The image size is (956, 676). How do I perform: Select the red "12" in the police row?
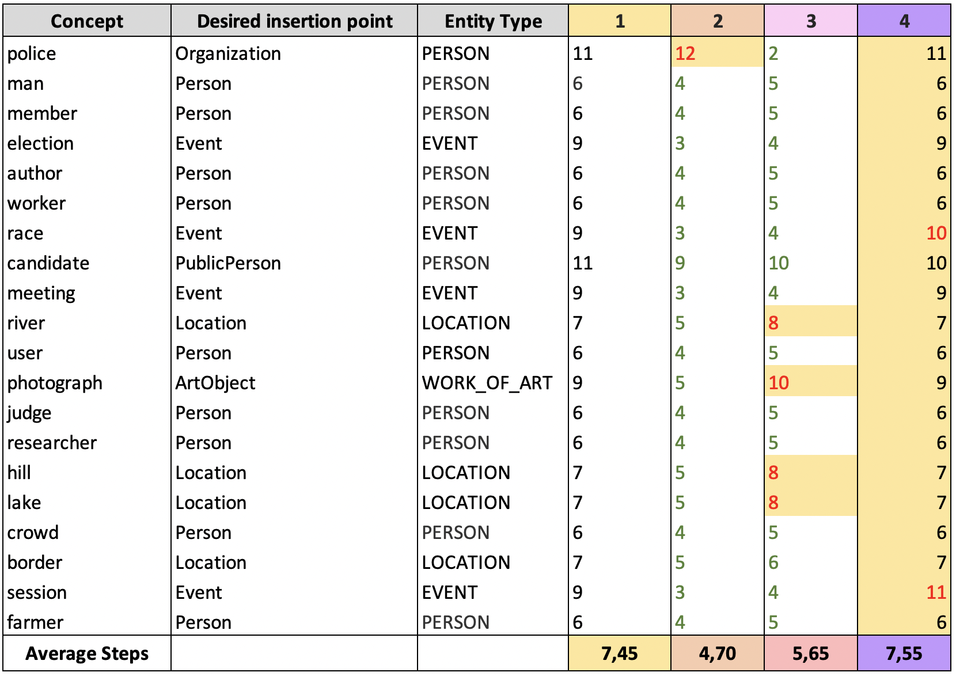click(685, 54)
